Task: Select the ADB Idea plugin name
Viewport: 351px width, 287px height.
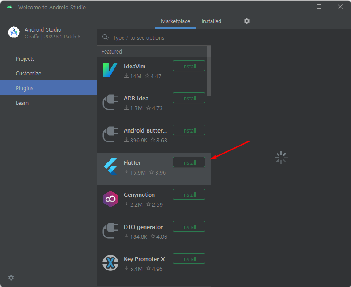Action: [x=136, y=99]
